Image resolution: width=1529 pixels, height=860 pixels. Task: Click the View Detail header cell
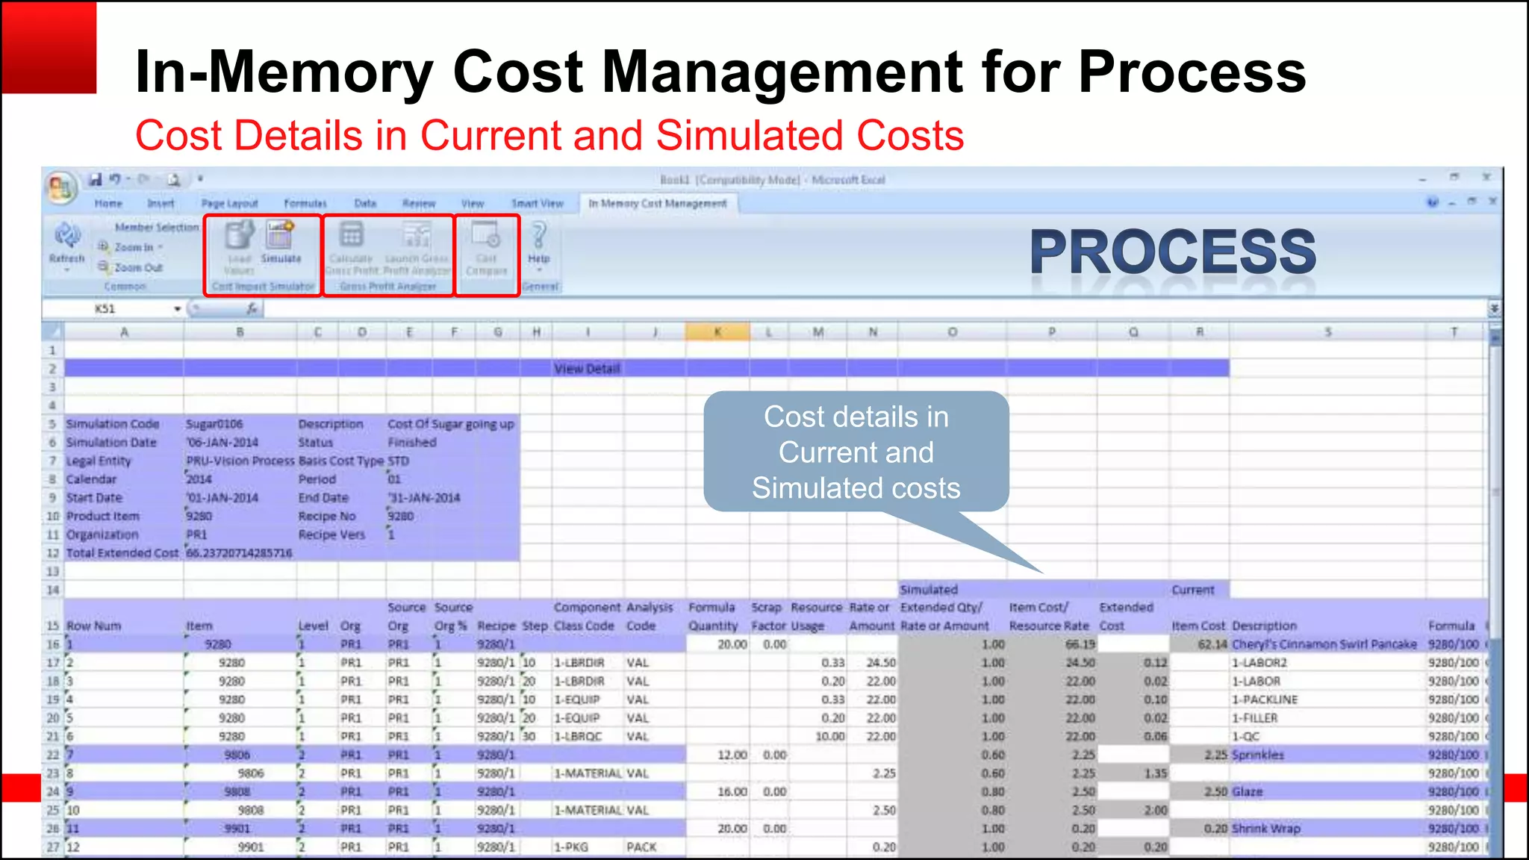588,368
